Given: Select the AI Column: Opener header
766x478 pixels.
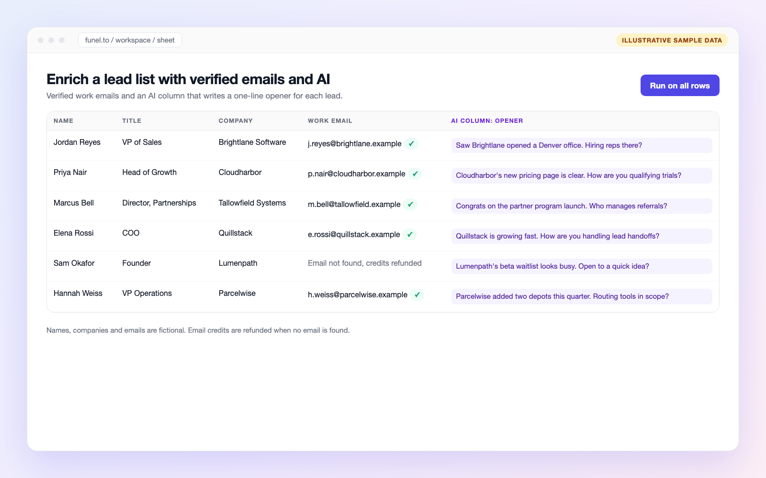Looking at the screenshot, I should coord(487,121).
